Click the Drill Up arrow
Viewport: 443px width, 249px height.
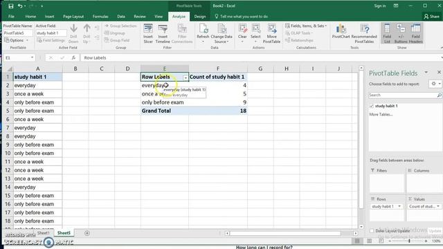pos(87,34)
